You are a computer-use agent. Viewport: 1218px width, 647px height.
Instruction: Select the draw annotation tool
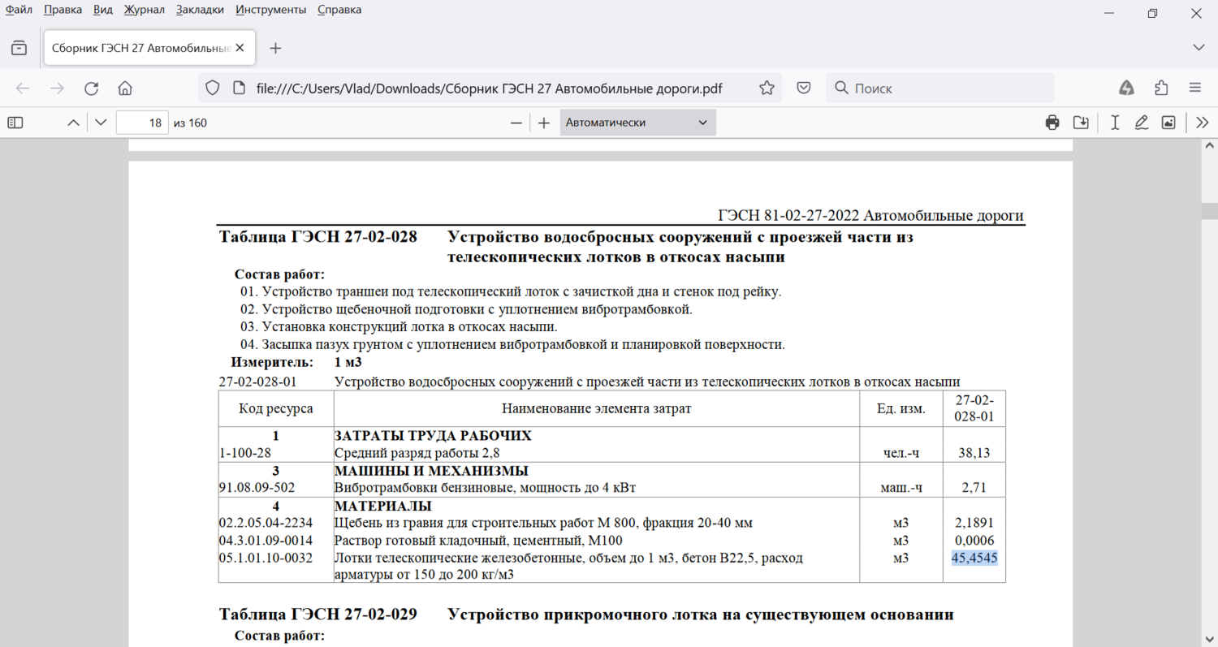pos(1142,123)
